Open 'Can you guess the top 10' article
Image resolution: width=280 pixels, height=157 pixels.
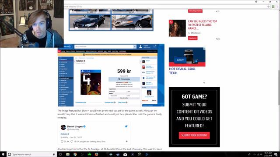click(203, 25)
